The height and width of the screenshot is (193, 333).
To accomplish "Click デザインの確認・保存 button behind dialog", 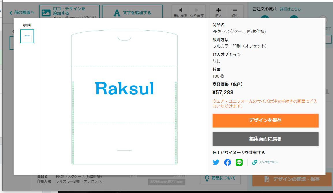I will (292, 179).
